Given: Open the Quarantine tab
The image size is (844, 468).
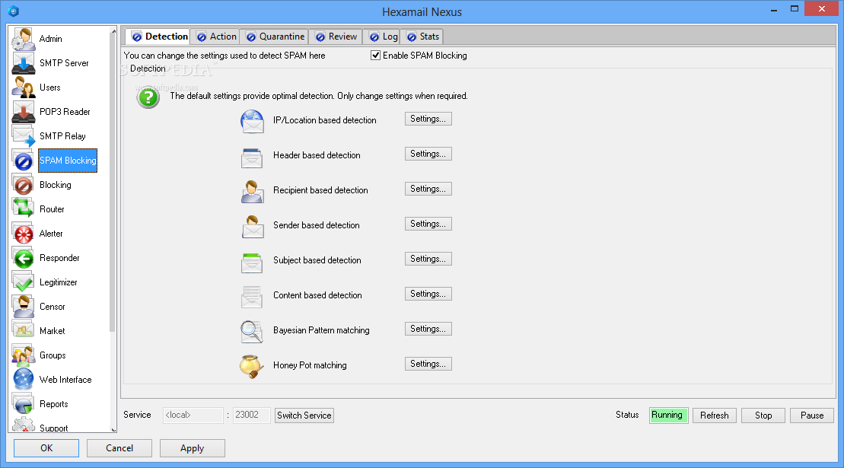Looking at the screenshot, I should 275,37.
